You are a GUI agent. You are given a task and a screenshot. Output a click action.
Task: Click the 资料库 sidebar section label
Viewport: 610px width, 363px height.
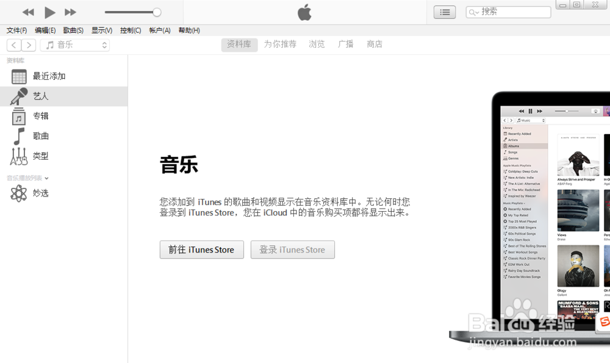click(16, 60)
